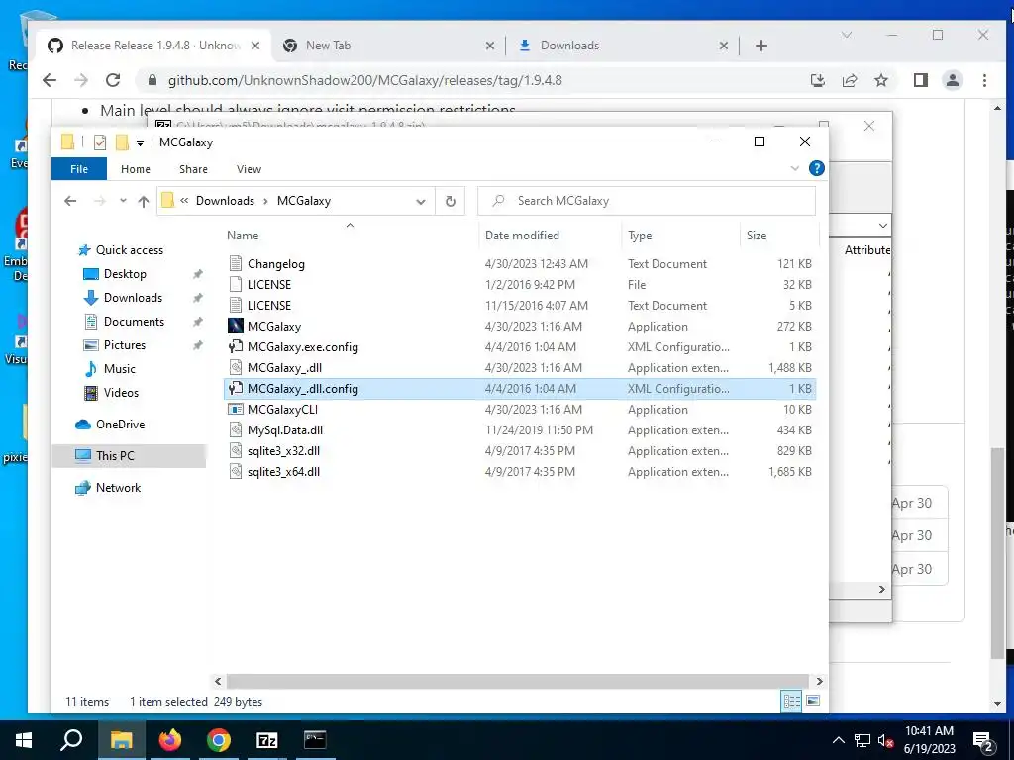This screenshot has height=760, width=1014.
Task: Open the View ribbon tab
Action: click(249, 169)
